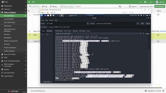
Task: Expand WiFi & Switch Controller menu
Action: 13,65
